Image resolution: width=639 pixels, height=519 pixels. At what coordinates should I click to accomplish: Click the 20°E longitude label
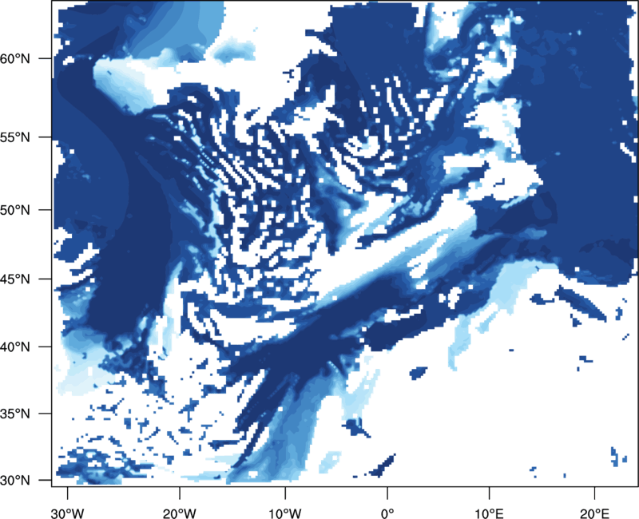[x=594, y=513]
